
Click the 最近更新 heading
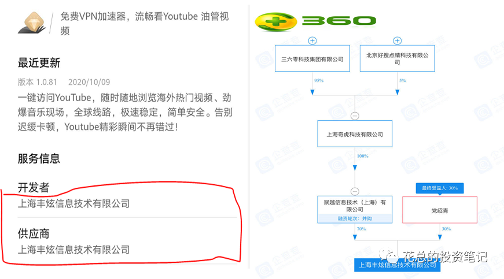click(39, 63)
